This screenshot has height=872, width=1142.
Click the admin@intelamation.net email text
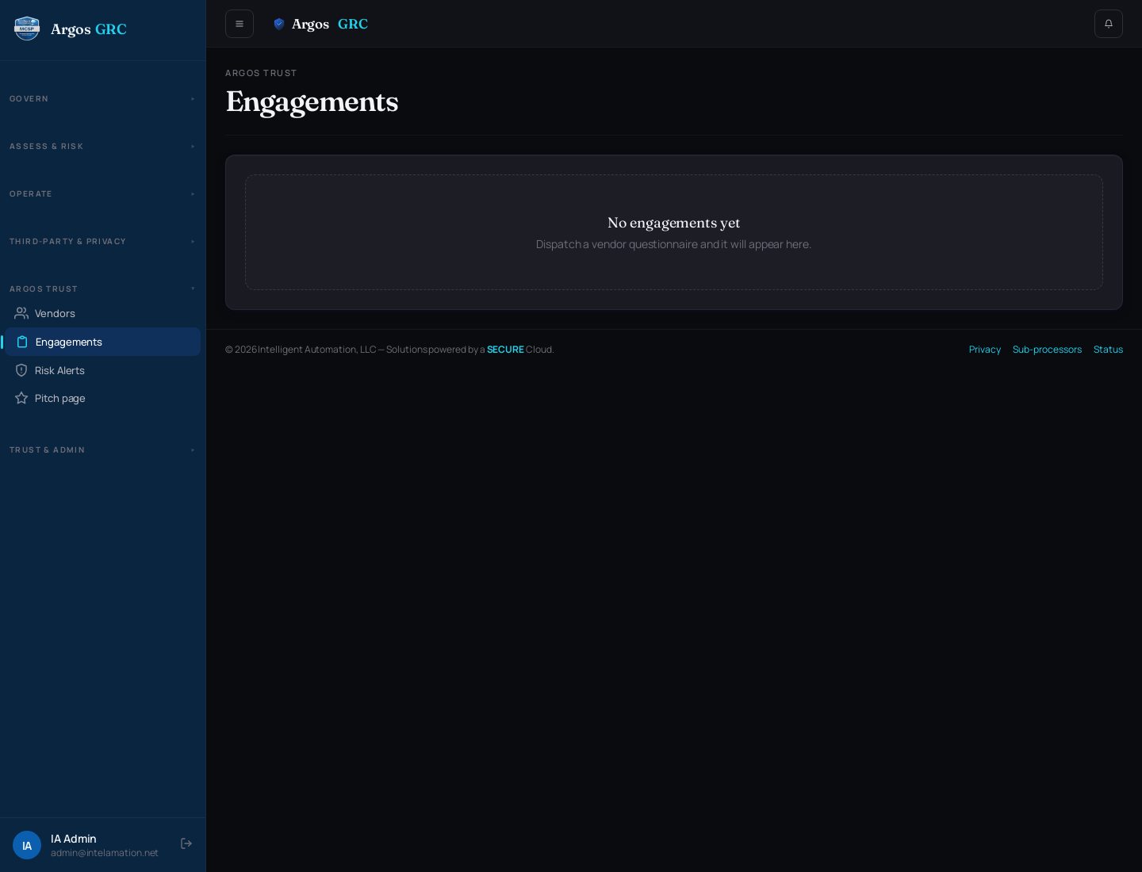(x=105, y=853)
